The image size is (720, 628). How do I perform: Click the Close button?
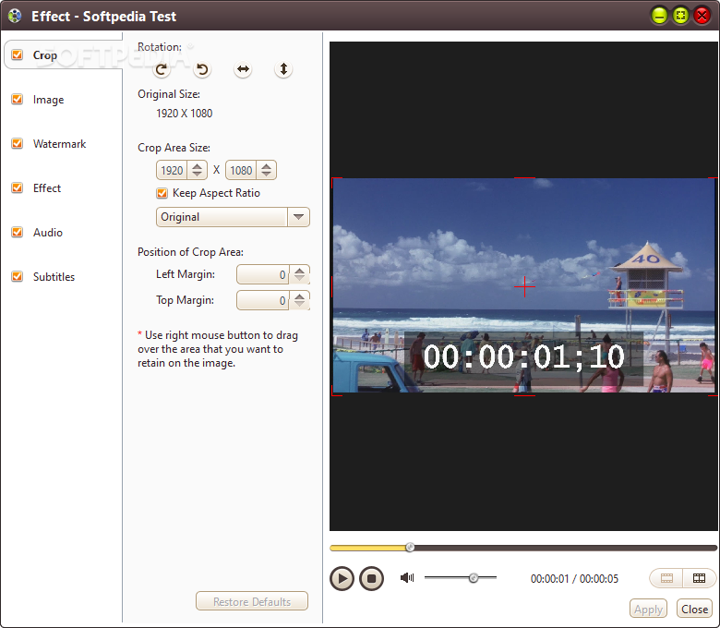694,610
